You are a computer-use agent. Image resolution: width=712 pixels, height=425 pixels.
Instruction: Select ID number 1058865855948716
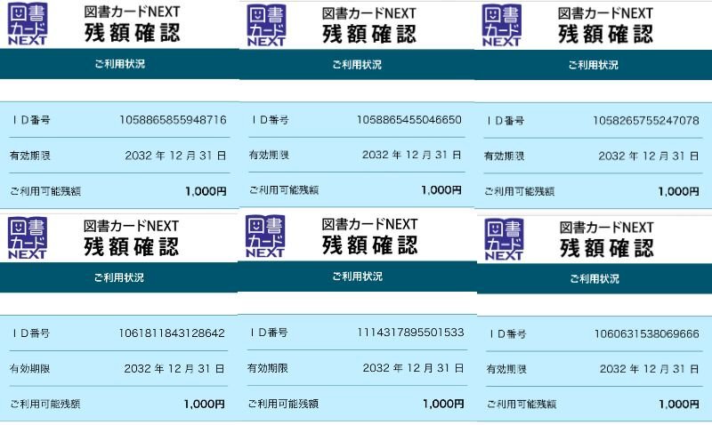pos(173,120)
